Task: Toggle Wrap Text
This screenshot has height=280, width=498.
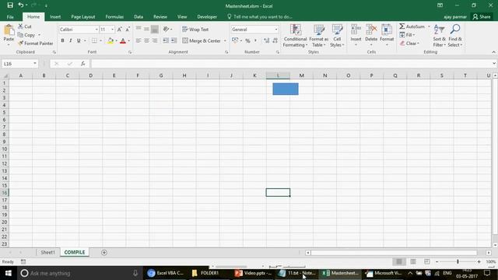Action: pyautogui.click(x=195, y=30)
